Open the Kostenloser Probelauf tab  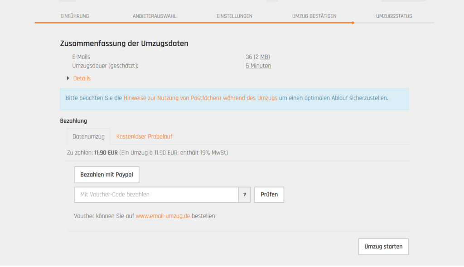coord(144,136)
